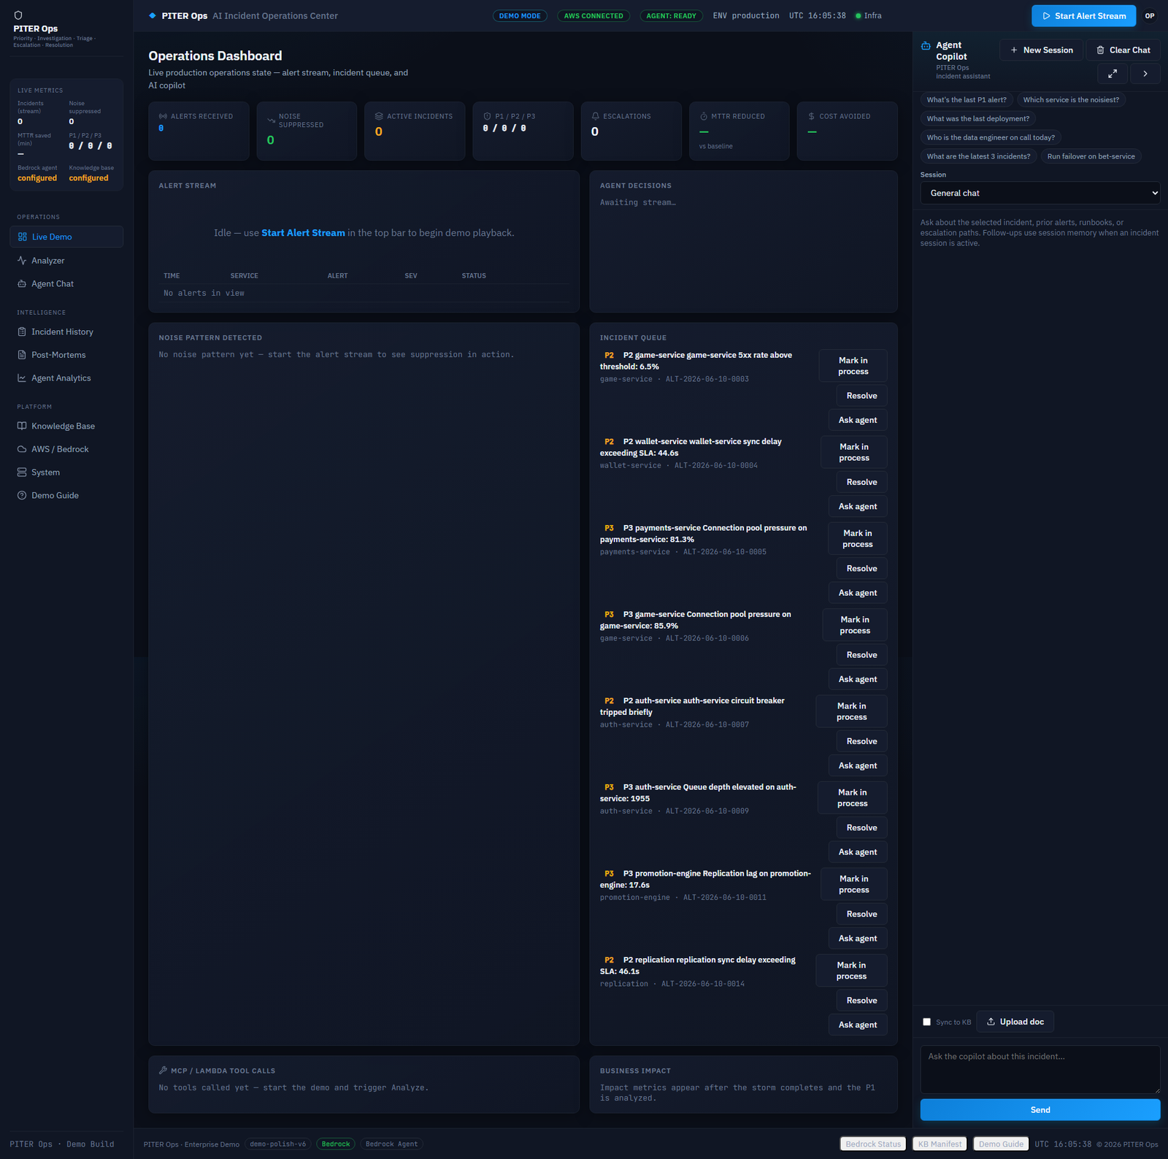
Task: Click Start Alert Stream link in idle message
Action: pyautogui.click(x=303, y=233)
